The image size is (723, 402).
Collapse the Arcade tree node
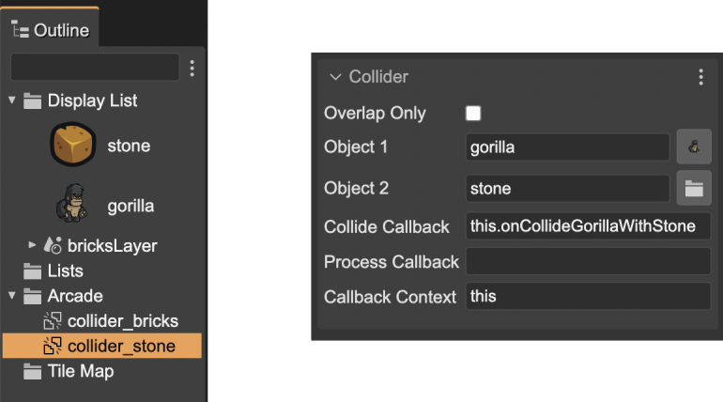(x=12, y=295)
